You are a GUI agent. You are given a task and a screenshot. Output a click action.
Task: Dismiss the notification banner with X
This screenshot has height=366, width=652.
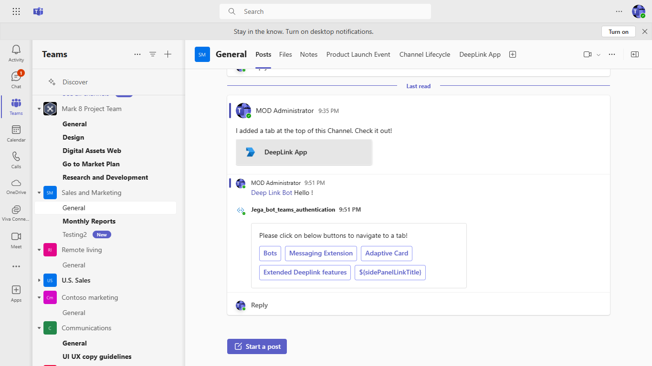(x=645, y=31)
